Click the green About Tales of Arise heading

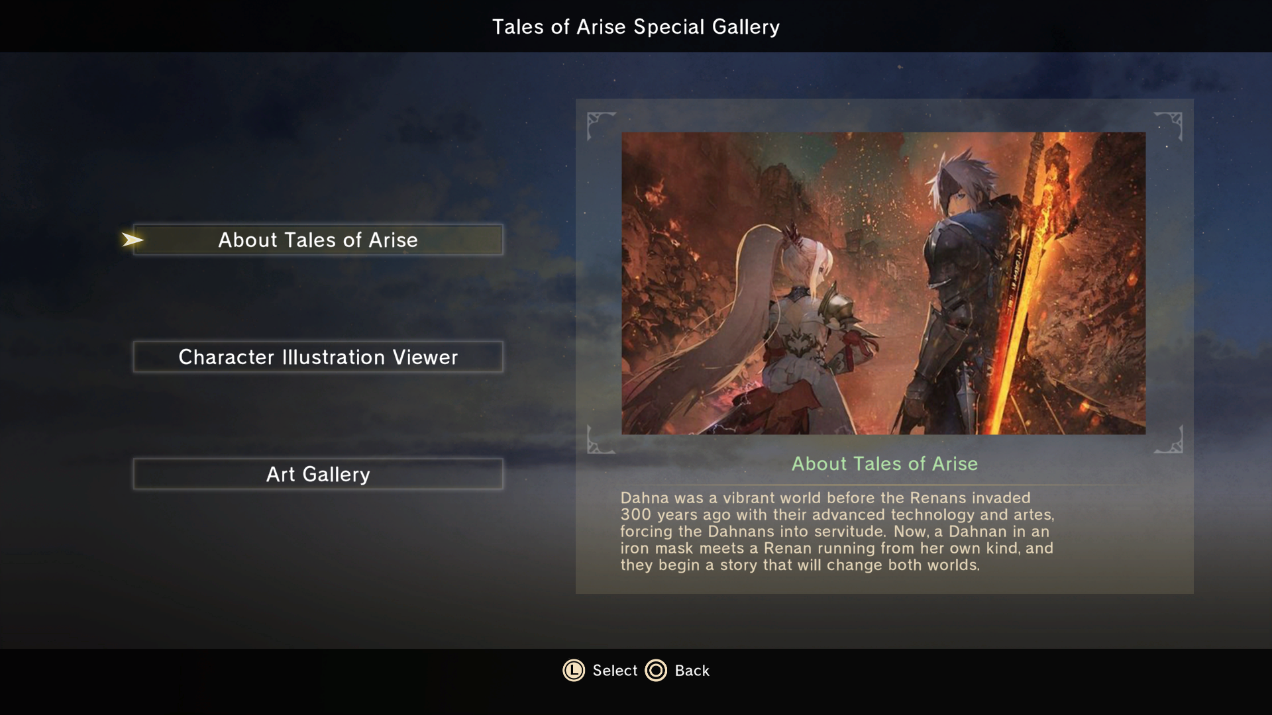[x=884, y=463]
